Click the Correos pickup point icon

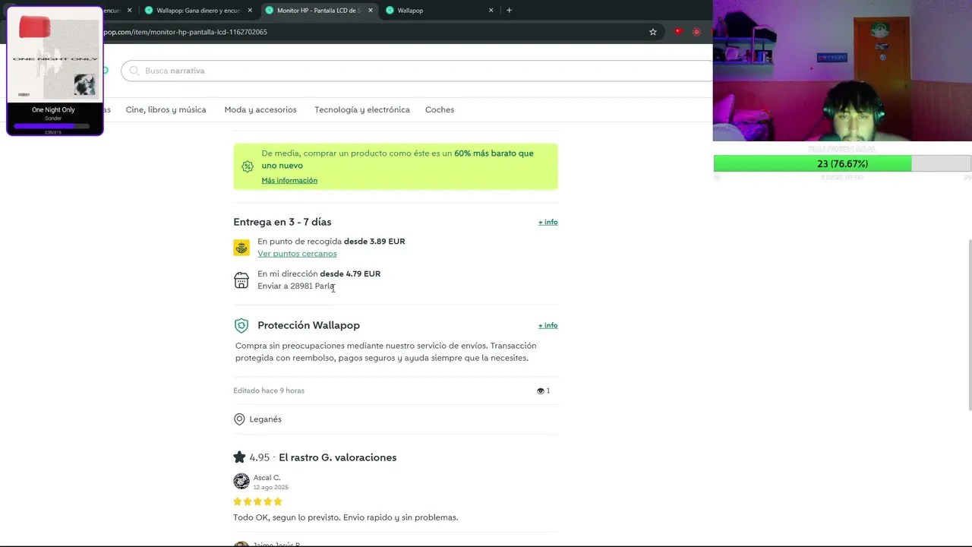(241, 248)
